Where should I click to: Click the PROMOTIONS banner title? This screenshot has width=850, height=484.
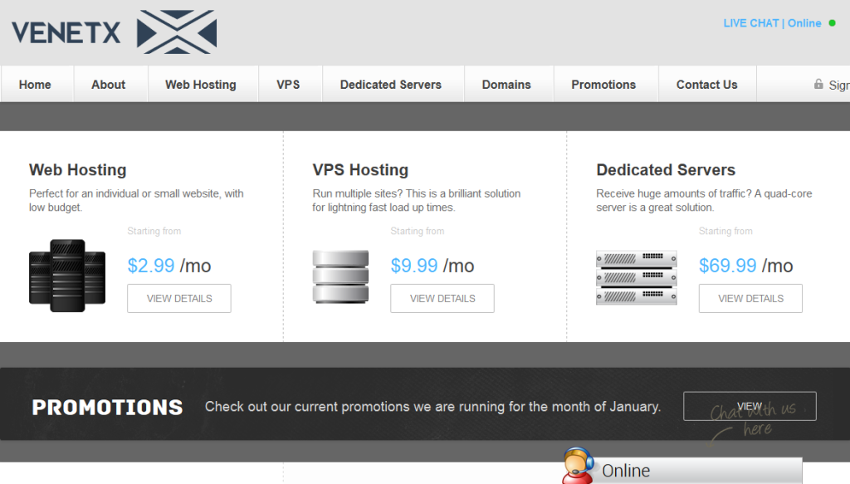107,408
